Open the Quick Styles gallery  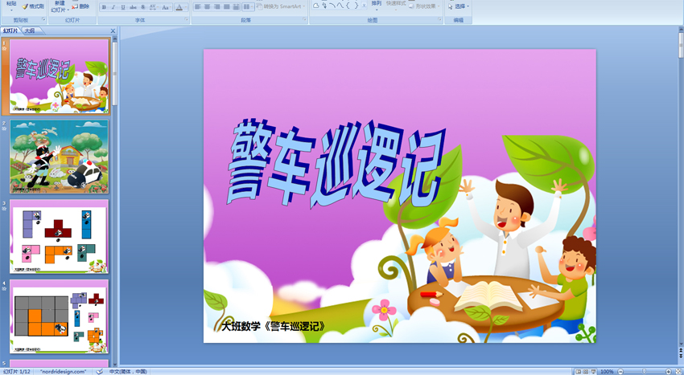[x=396, y=4]
